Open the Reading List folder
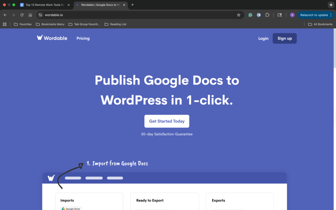The image size is (336, 210). [115, 24]
